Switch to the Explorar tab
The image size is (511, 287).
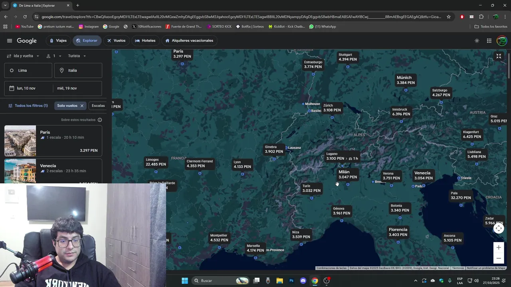coord(87,41)
